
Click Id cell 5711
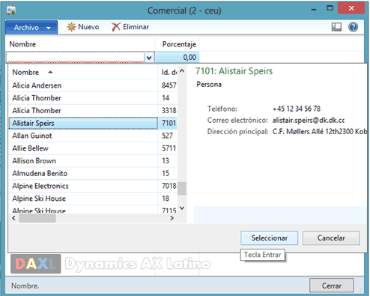click(x=168, y=148)
